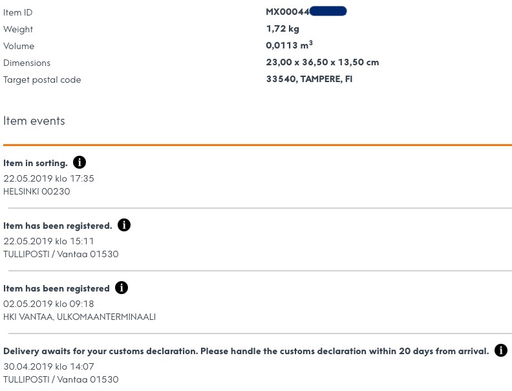Screen dimensions: 512x391
Task: Select the timestamp 22.05.2019 klo 15:11
Action: (x=48, y=241)
